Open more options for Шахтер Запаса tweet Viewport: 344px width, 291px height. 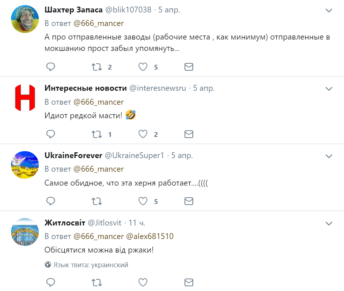click(x=329, y=10)
